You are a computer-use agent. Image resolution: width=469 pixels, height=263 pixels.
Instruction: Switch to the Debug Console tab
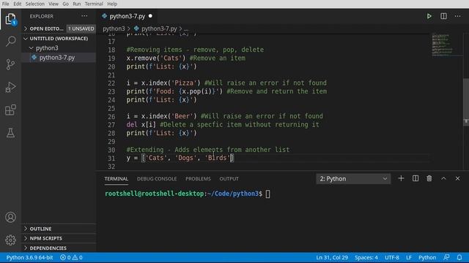coord(157,178)
